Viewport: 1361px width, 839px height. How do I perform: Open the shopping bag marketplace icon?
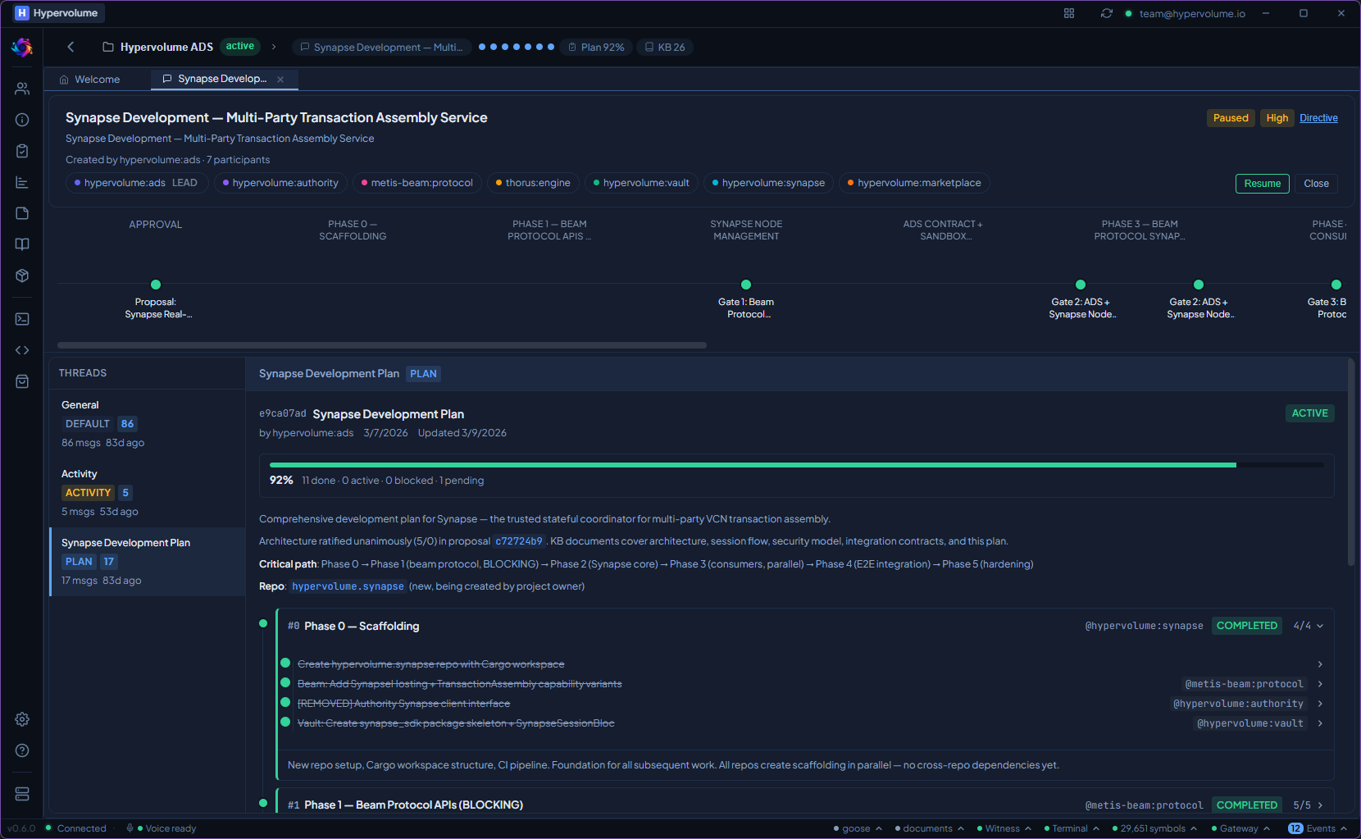(22, 381)
